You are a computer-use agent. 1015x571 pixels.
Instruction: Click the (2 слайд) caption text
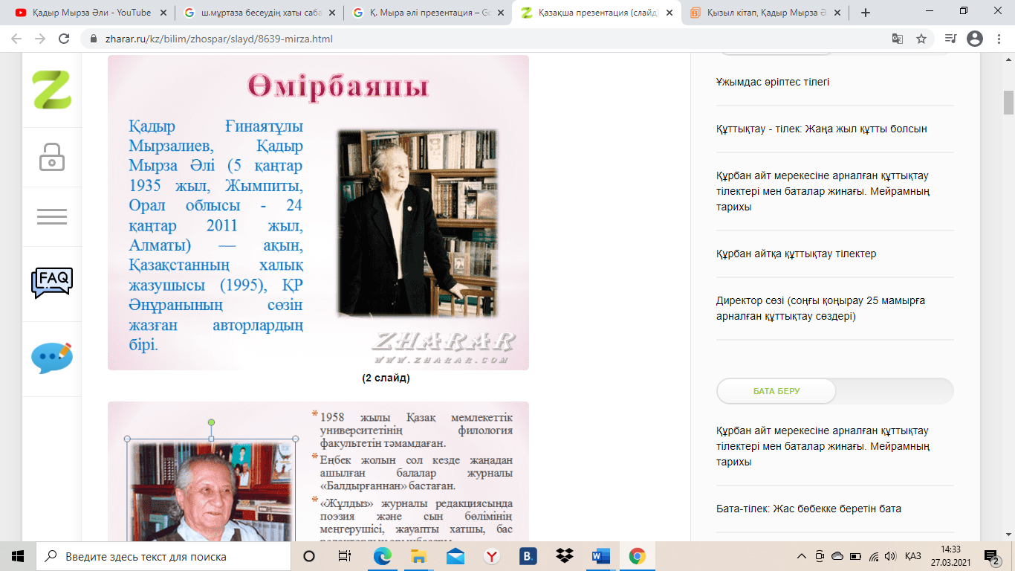pos(386,378)
